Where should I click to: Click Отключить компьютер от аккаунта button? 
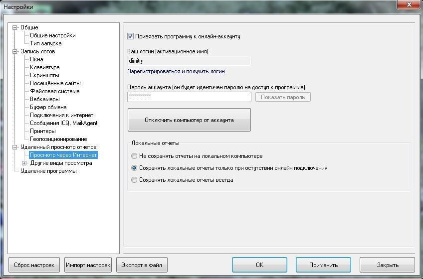pyautogui.click(x=189, y=120)
